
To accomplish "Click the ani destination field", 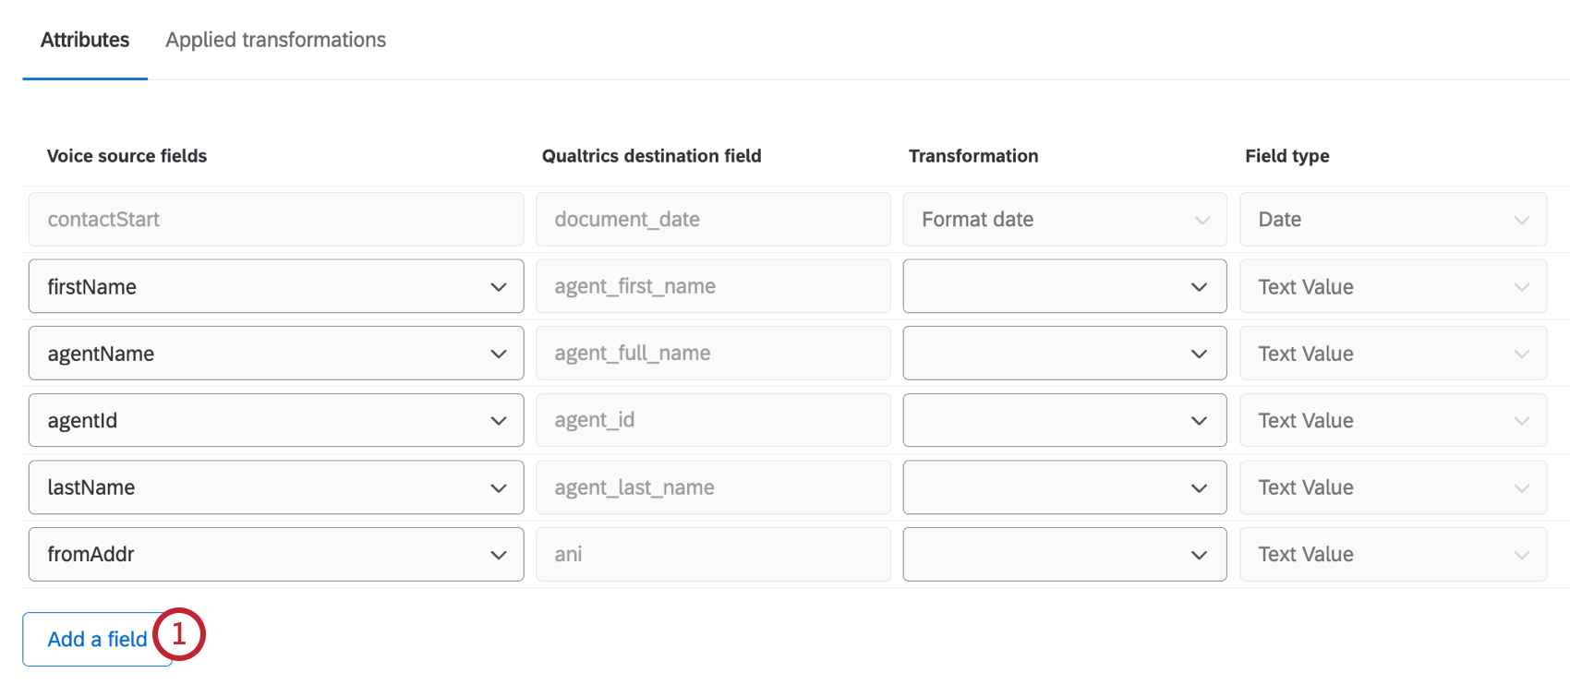I will (x=712, y=554).
